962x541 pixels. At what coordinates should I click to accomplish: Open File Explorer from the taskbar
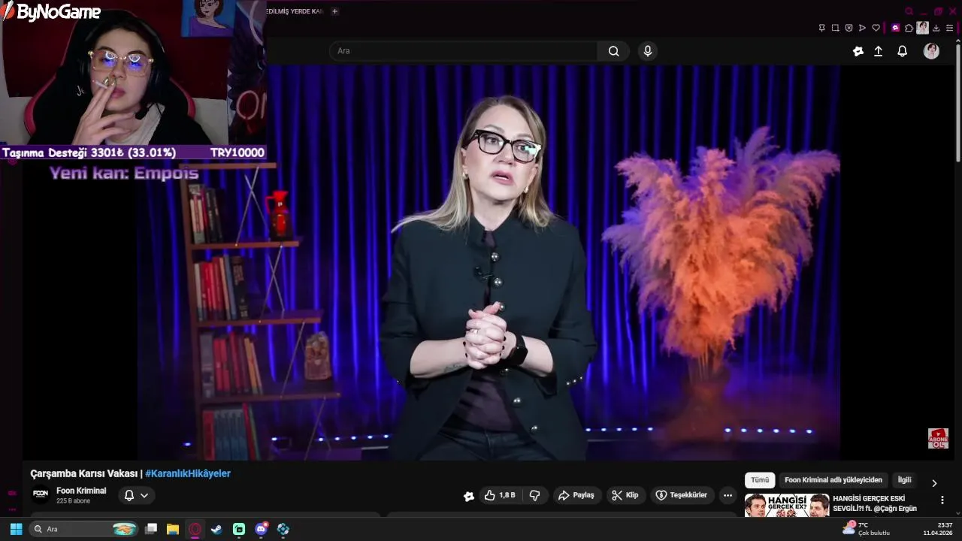173,529
